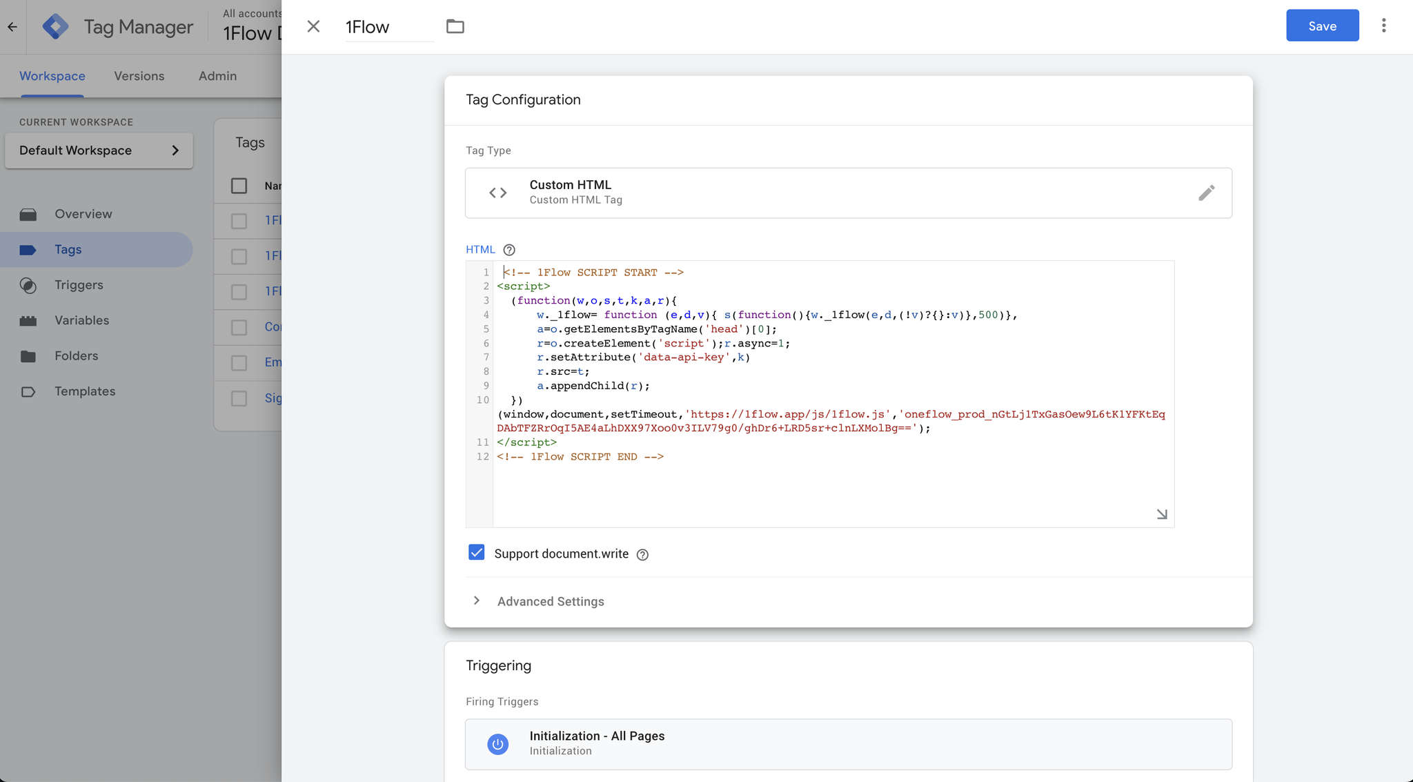Click the code editor resize handle

1162,514
